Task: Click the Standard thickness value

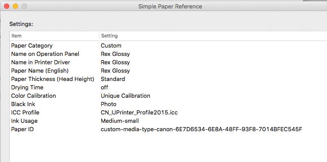Action: click(113, 79)
